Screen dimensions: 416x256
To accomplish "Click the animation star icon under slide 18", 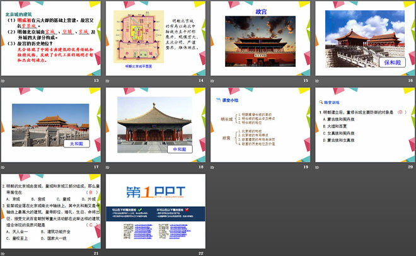I will (108, 167).
